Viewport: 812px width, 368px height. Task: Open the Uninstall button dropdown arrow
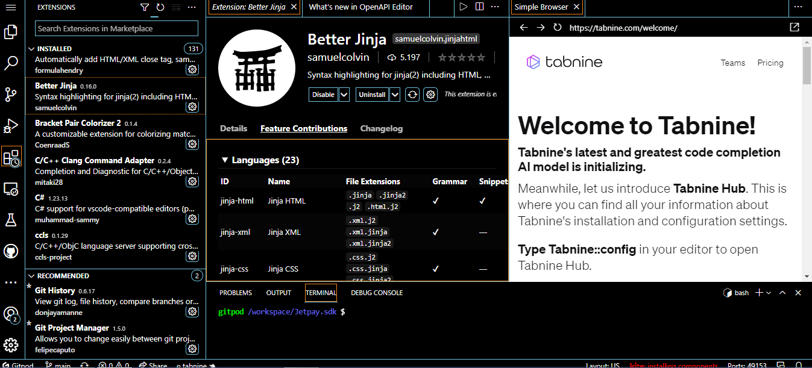[395, 95]
